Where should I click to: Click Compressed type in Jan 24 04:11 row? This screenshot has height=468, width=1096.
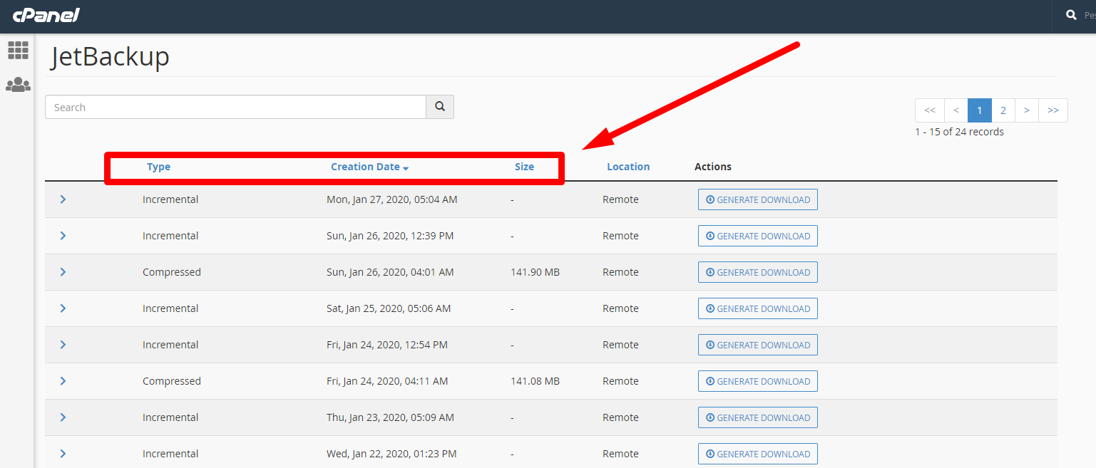[x=172, y=381]
